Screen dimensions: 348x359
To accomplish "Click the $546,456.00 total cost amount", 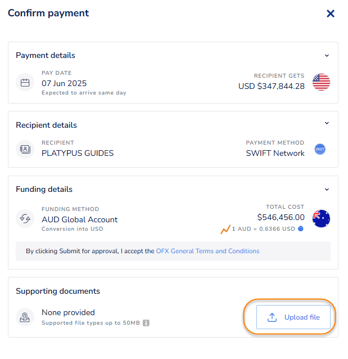I will click(x=281, y=217).
